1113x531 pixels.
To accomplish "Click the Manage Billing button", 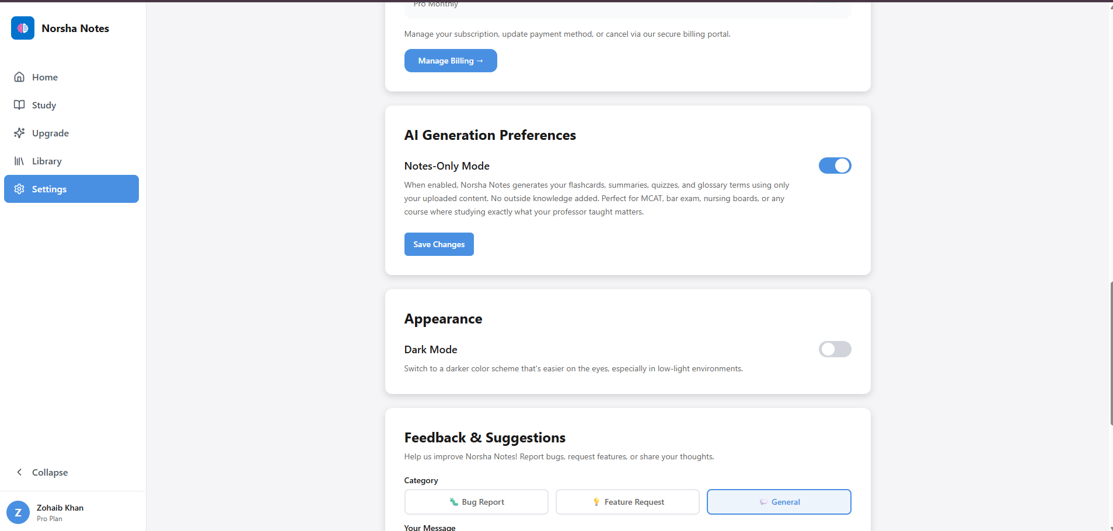I will pyautogui.click(x=451, y=61).
